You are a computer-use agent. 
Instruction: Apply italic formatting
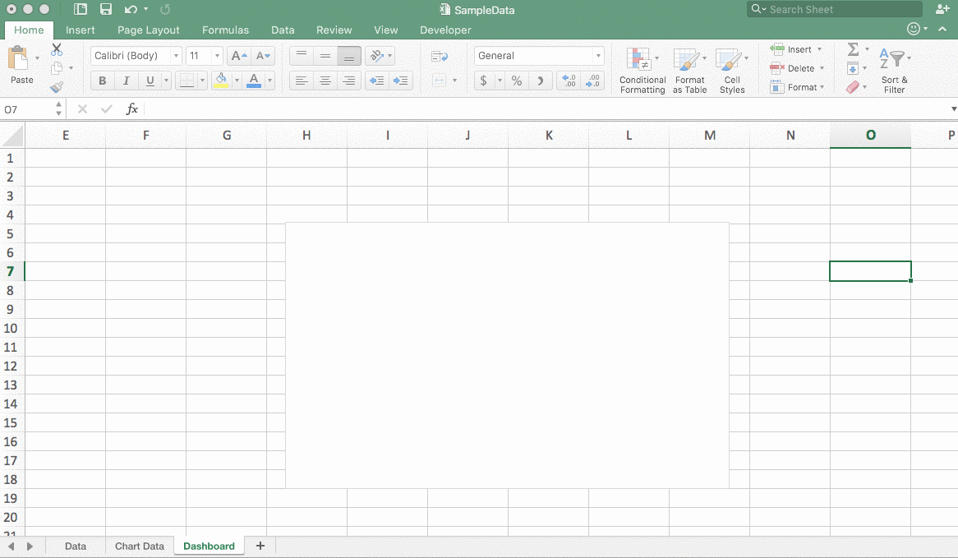tap(126, 80)
